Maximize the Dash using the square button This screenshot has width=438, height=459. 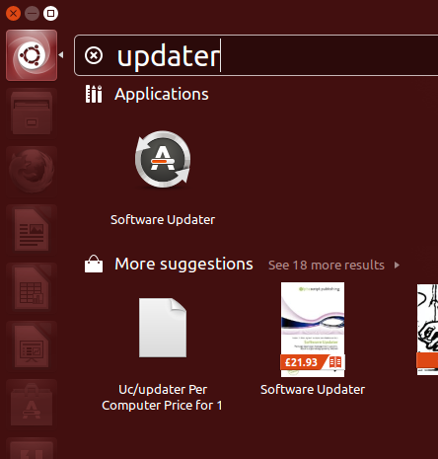50,14
